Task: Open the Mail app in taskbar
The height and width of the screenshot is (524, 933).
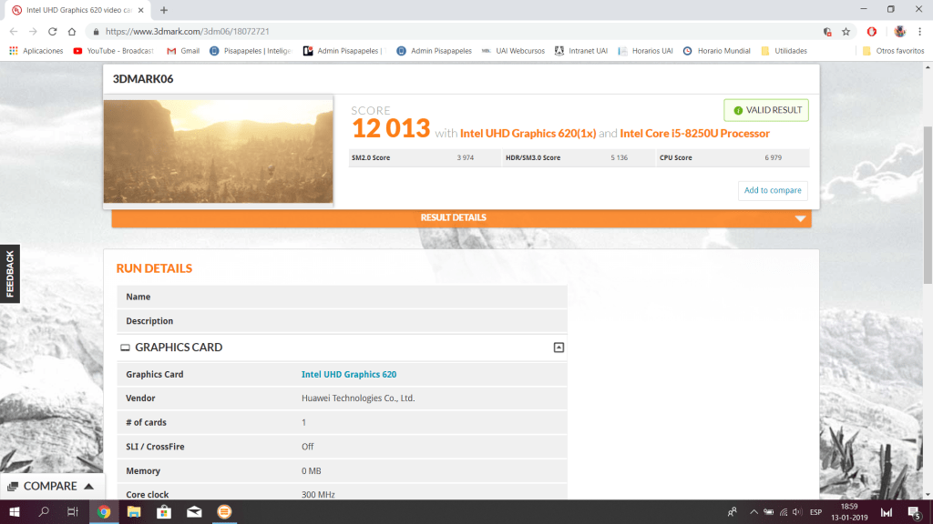Action: [x=194, y=512]
